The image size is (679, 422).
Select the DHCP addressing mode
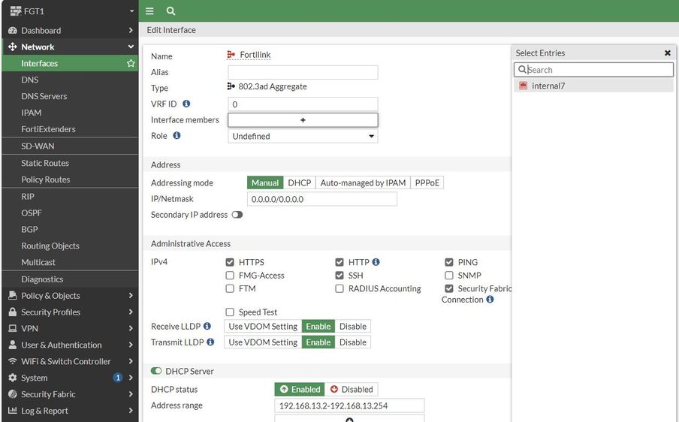(299, 182)
